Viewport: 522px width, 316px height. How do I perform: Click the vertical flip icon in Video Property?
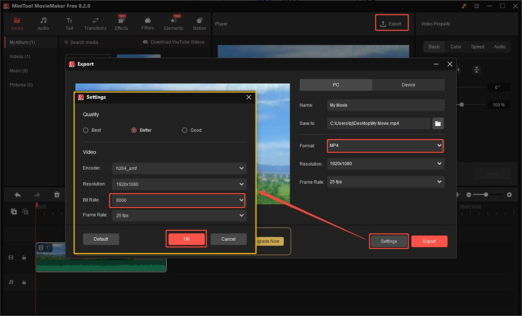coord(477,70)
